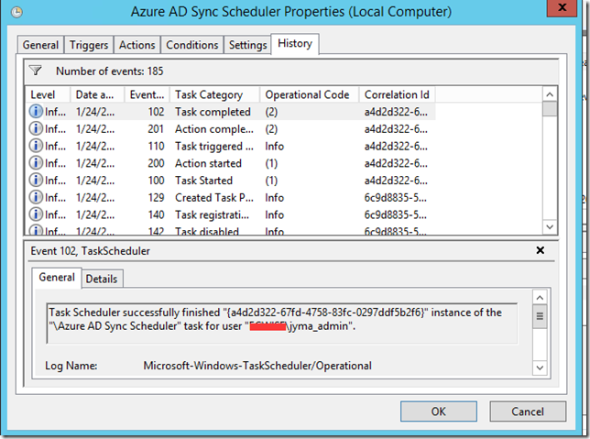
Task: Select the 'Action comple...' event 201 row
Action: point(231,128)
